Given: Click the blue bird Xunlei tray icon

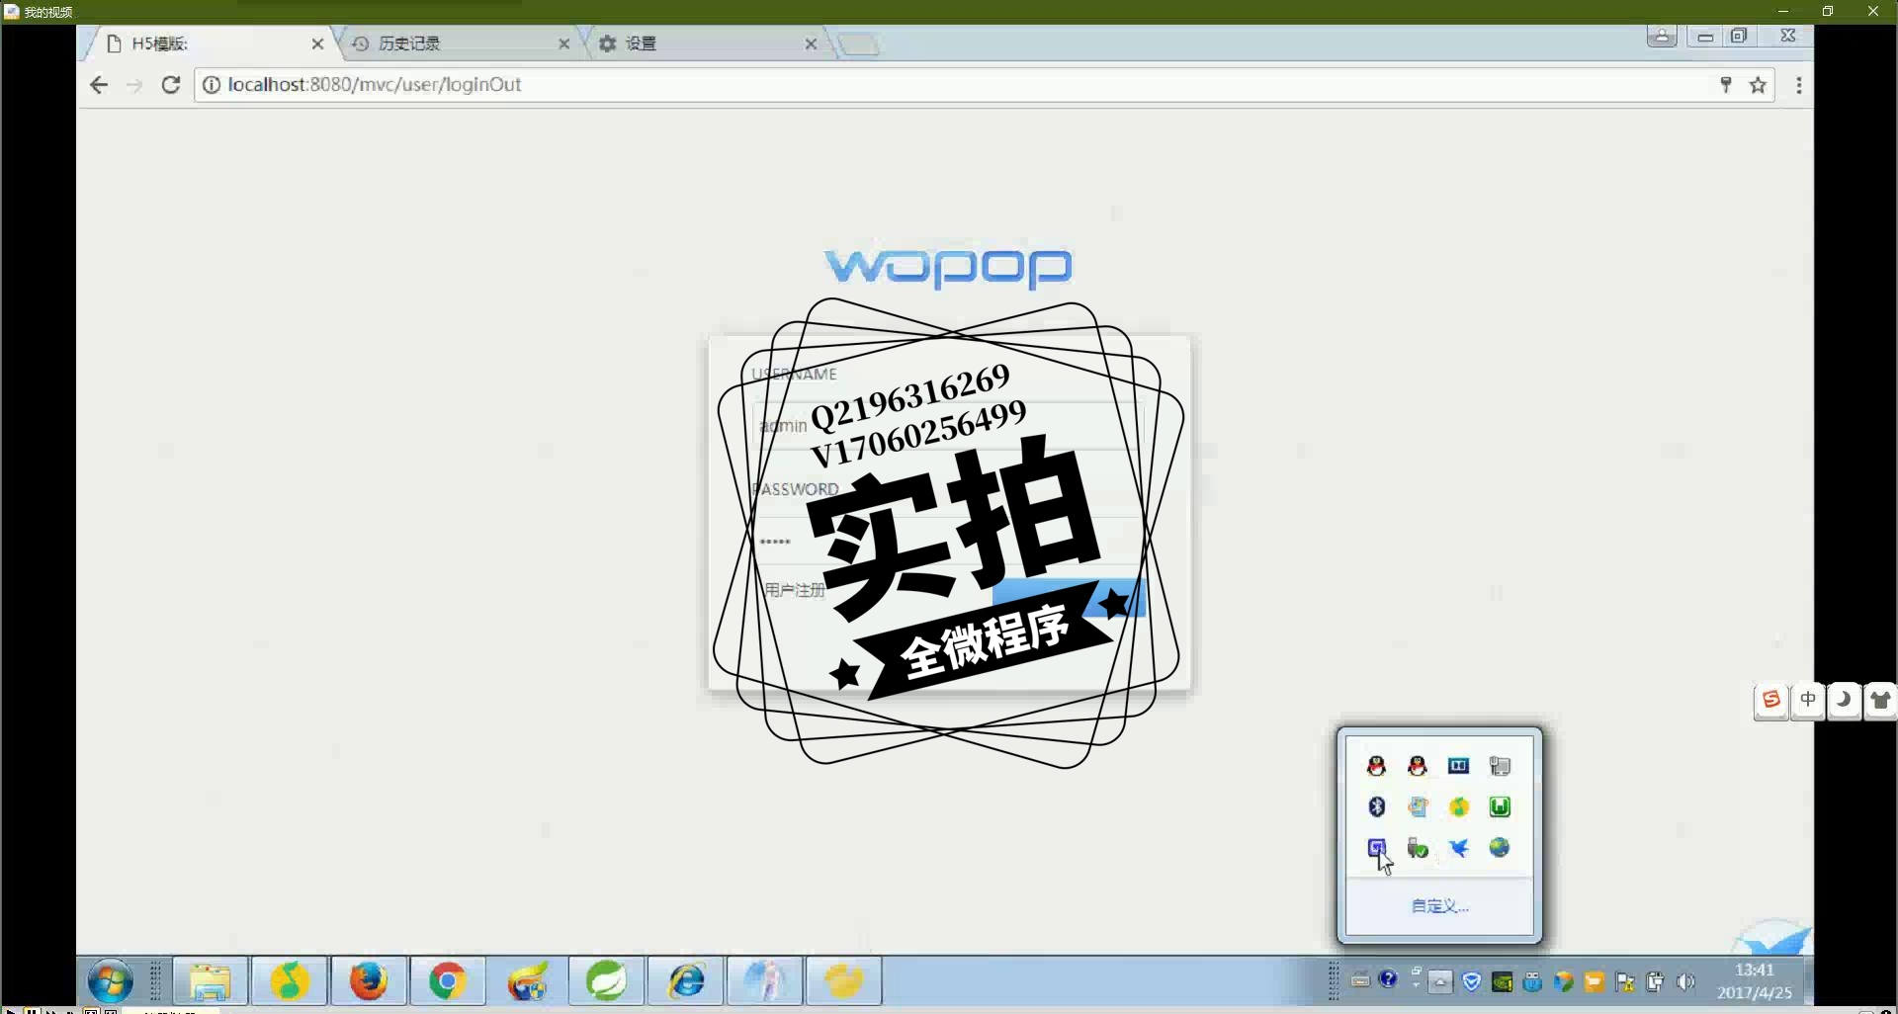Looking at the screenshot, I should coord(1458,848).
